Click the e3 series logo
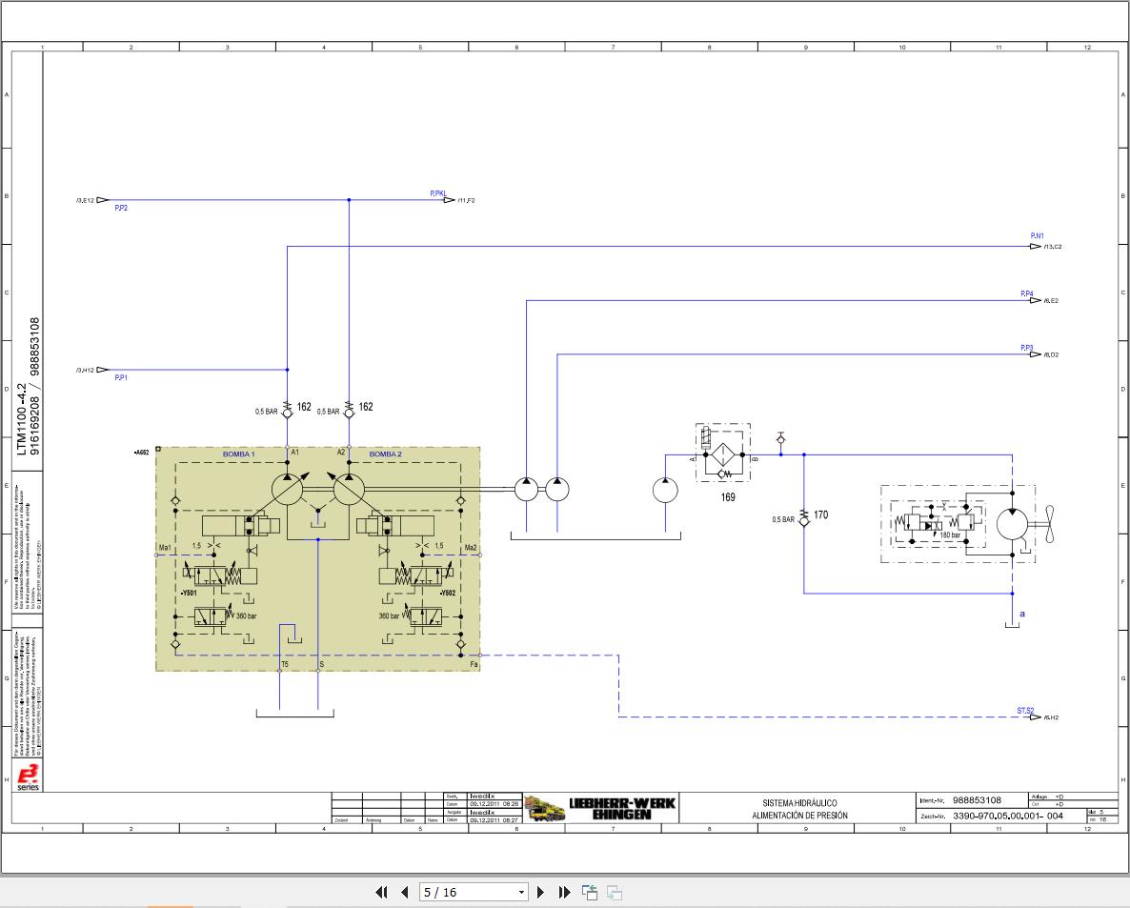The height and width of the screenshot is (908, 1130). pos(28,777)
